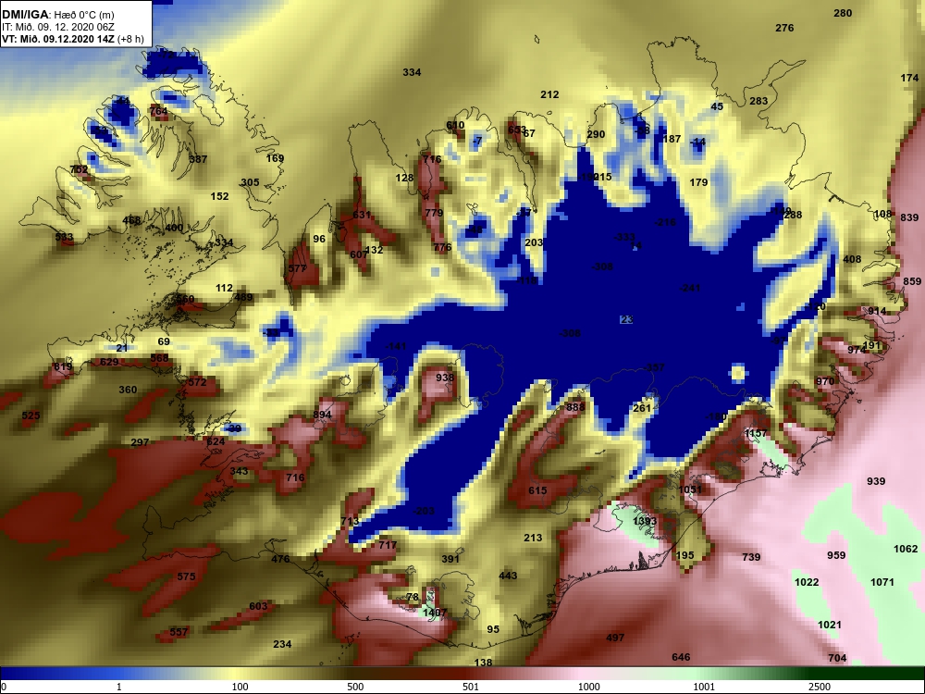Viewport: 925px width, 694px height.
Task: Click the map value '305'
Action: click(250, 182)
